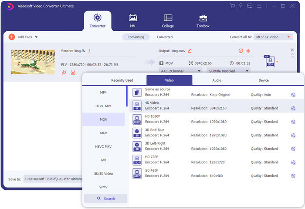Open the Toolbox tab

pyautogui.click(x=203, y=21)
